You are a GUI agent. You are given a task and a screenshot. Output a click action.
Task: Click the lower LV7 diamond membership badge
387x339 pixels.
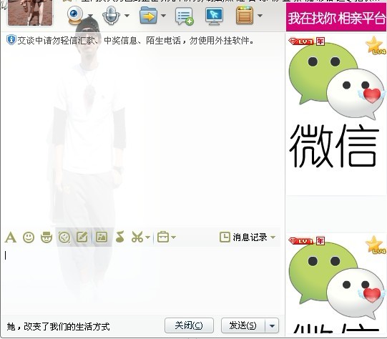[301, 241]
